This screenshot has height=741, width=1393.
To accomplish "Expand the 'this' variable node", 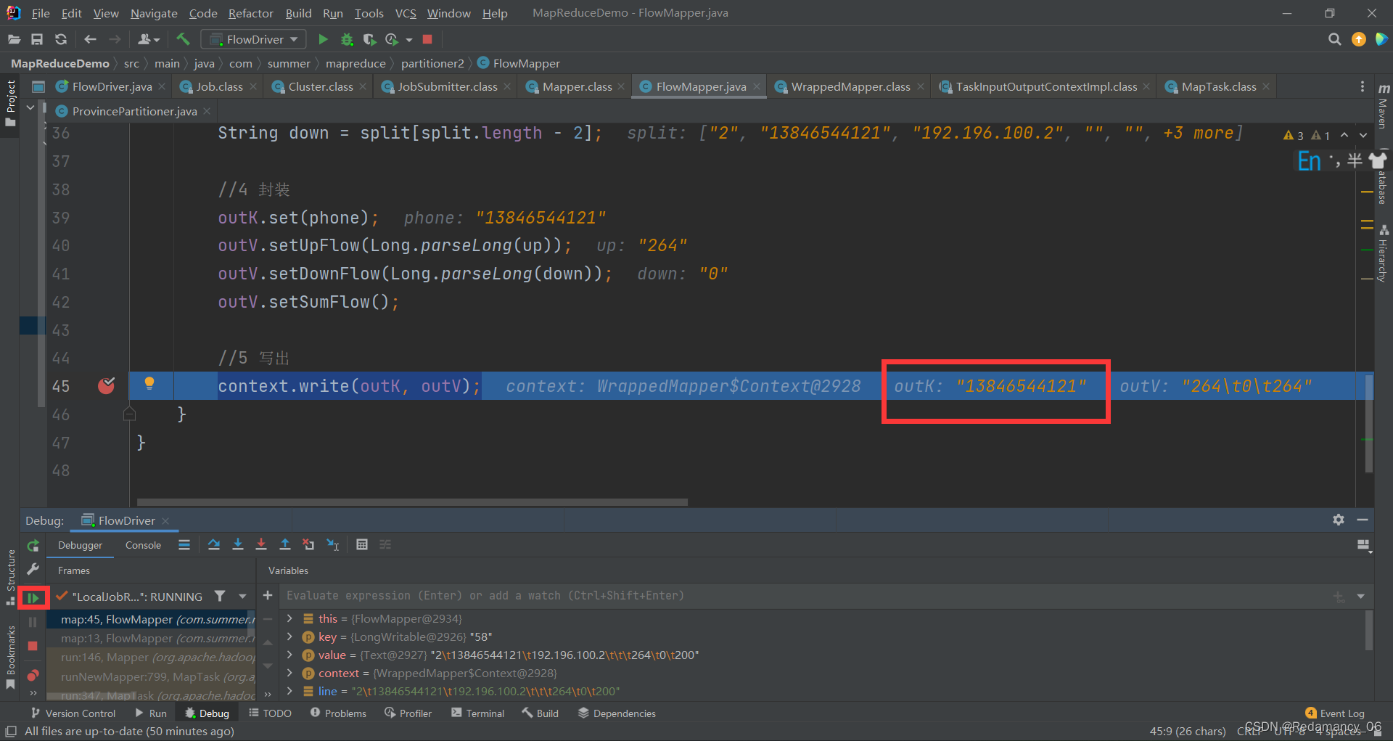I will click(x=290, y=618).
